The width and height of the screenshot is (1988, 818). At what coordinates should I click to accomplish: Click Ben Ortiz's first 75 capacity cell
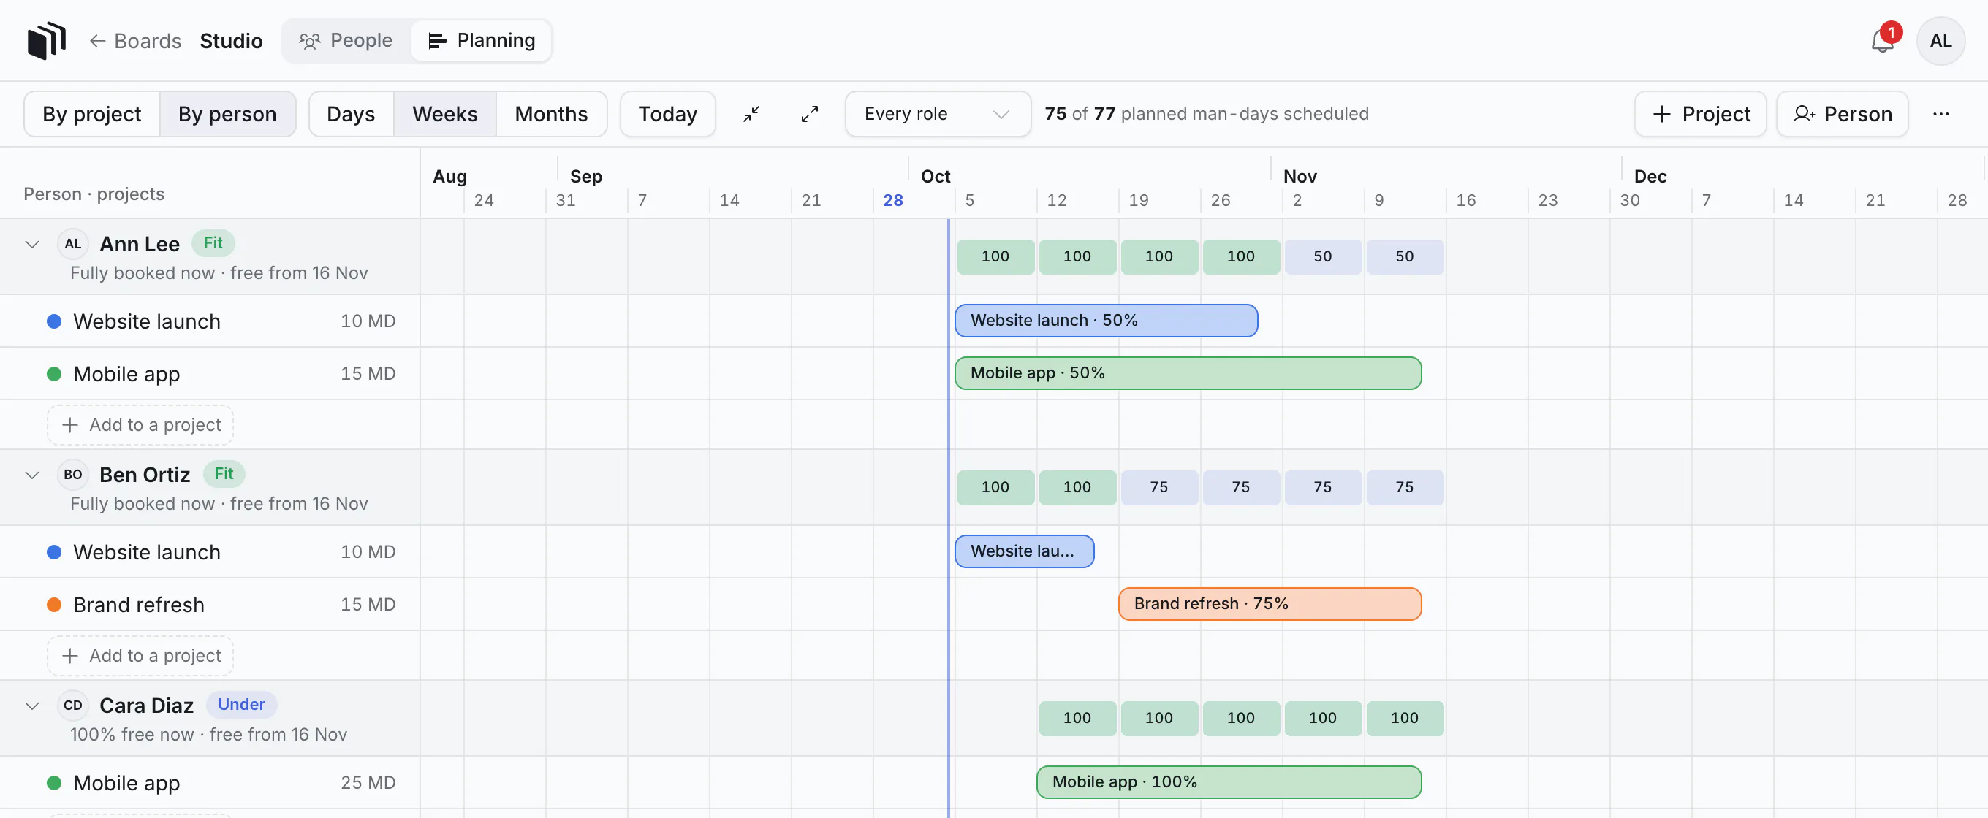[x=1159, y=487]
